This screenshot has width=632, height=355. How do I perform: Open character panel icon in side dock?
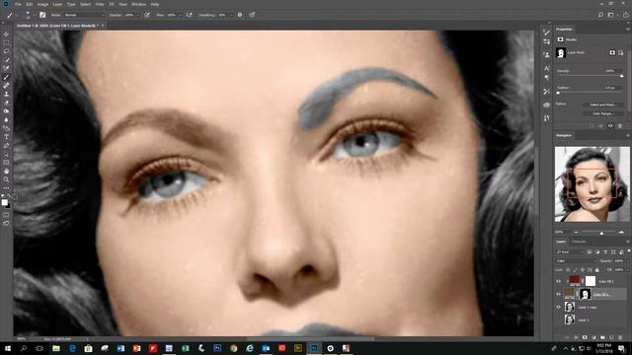click(546, 68)
